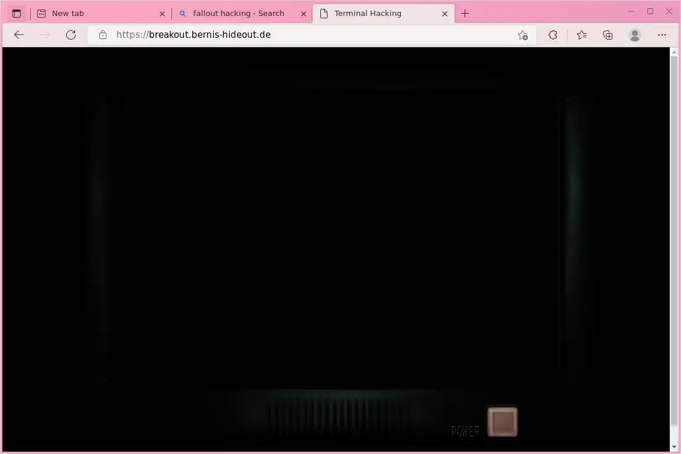Screen dimensions: 681x454
Task: Close the Terminal Hacking tab
Action: click(445, 14)
